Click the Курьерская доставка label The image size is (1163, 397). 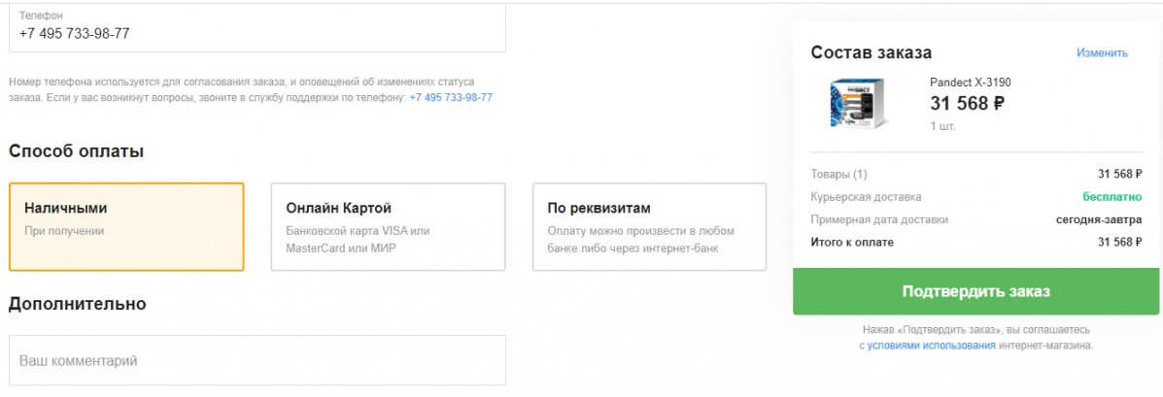click(867, 197)
